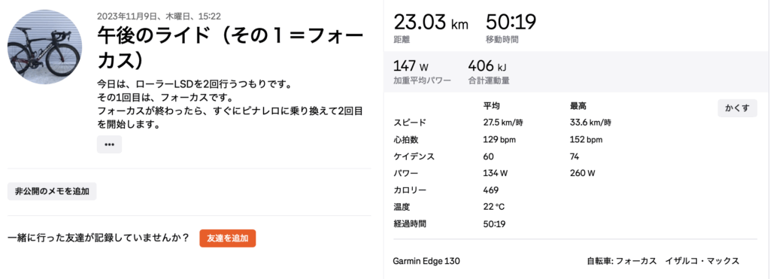Click the ケイデンス row label

(x=414, y=156)
